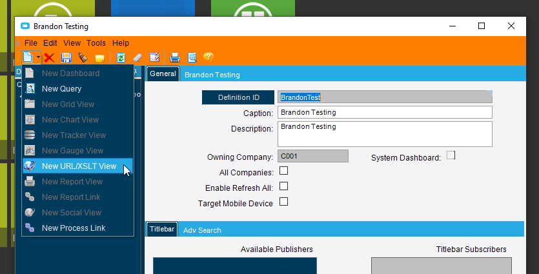
Task: Click the app icon in the title bar
Action: click(25, 26)
